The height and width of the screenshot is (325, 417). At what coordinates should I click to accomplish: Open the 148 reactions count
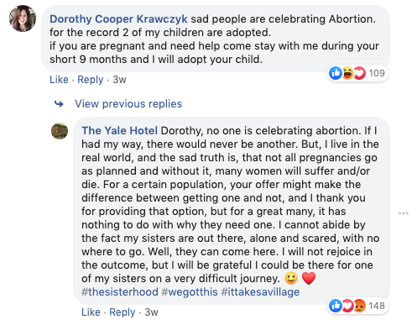pyautogui.click(x=377, y=306)
